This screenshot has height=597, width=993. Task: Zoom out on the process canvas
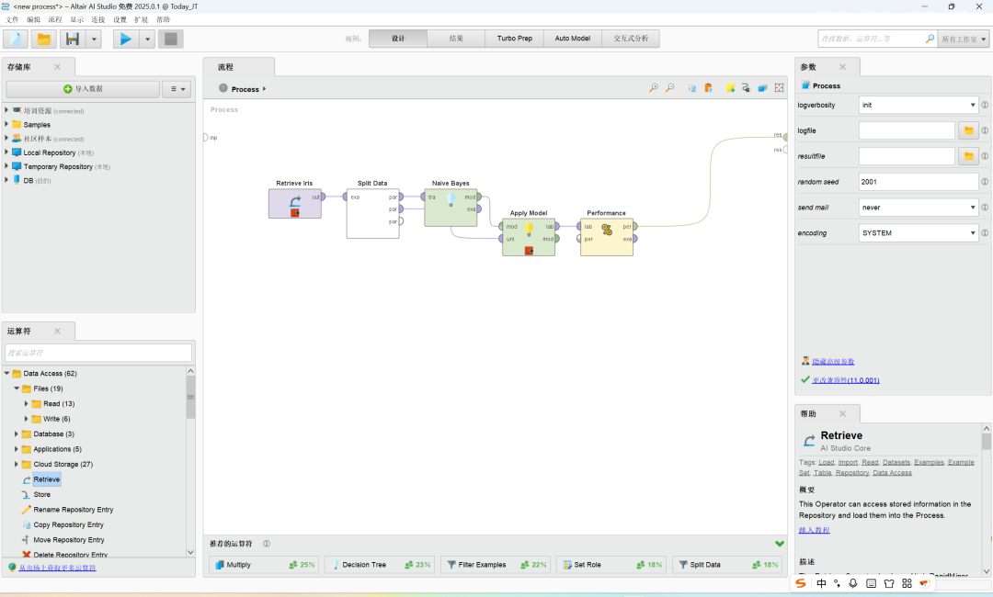[670, 88]
